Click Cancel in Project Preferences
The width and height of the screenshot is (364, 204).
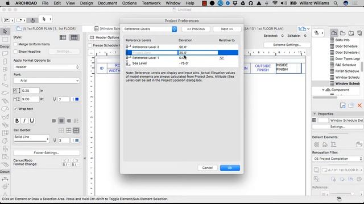(x=207, y=168)
